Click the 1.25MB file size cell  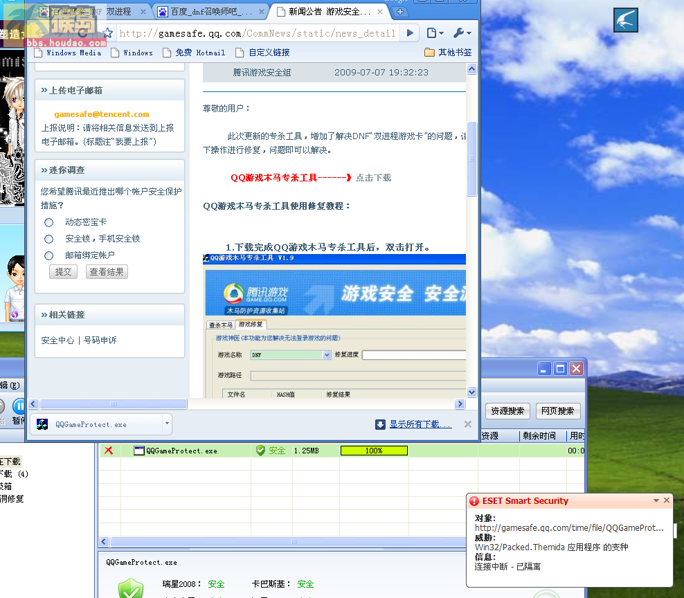pos(306,451)
